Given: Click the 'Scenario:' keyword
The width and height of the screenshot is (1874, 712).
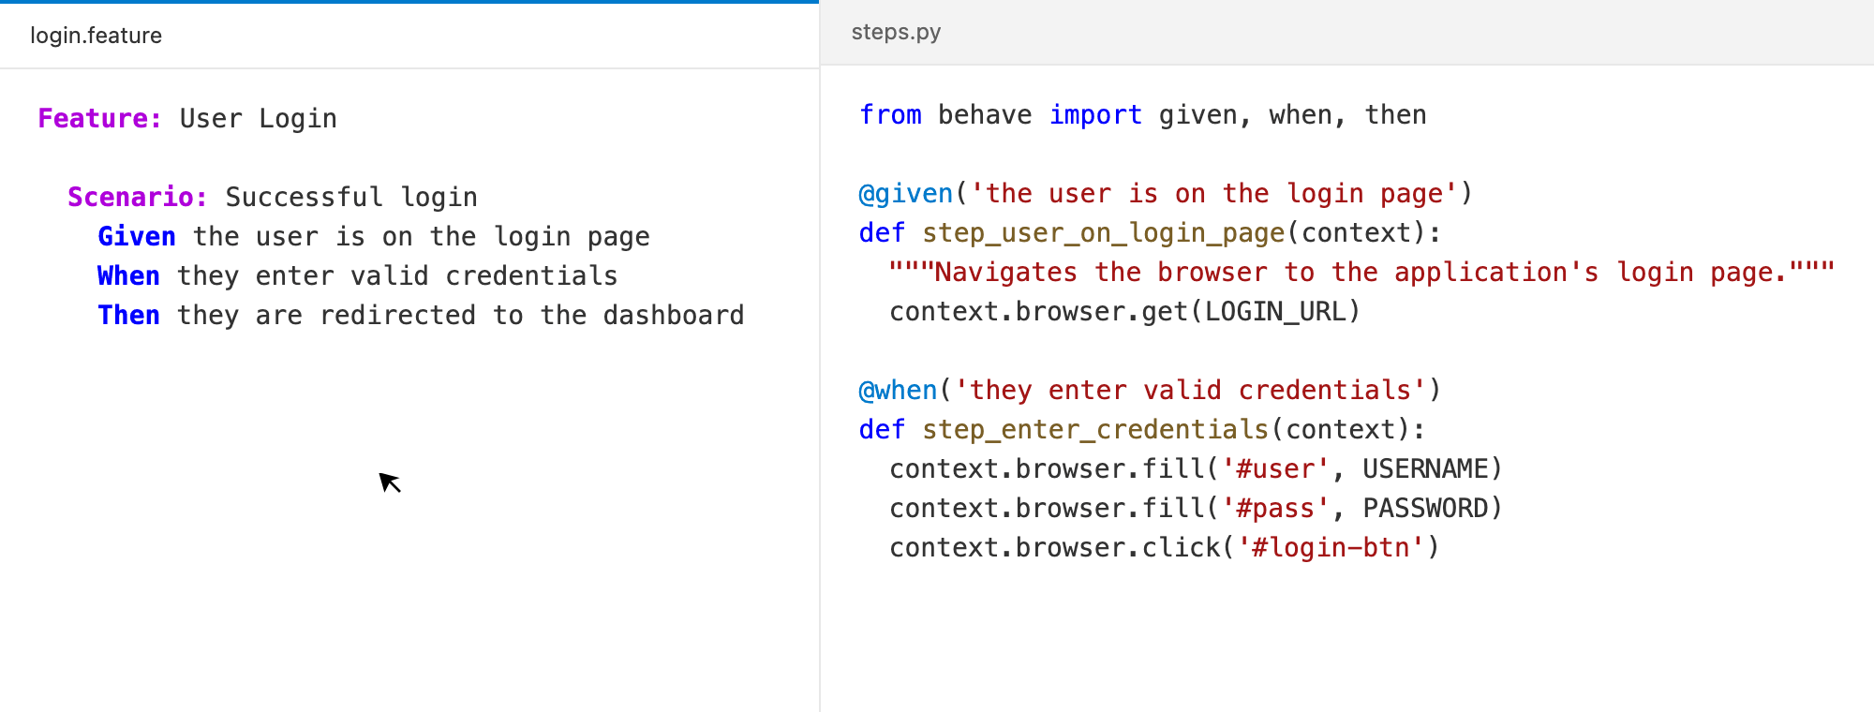Looking at the screenshot, I should coord(138,197).
